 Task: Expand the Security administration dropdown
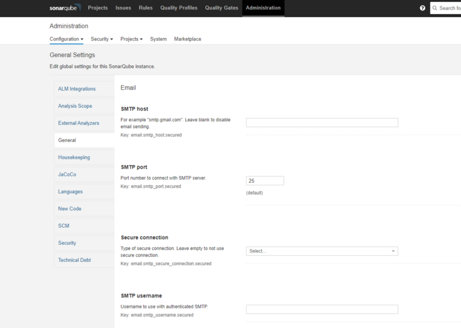[101, 39]
